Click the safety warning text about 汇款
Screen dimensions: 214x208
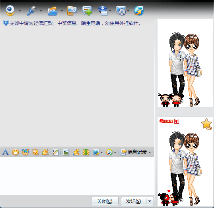click(x=75, y=23)
